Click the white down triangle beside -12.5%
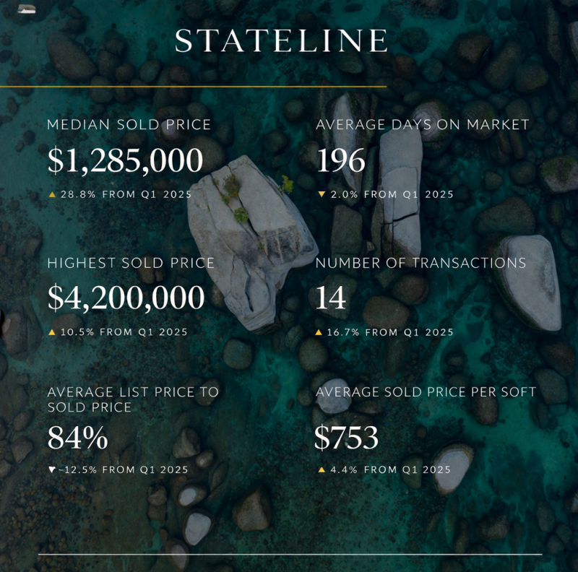Screen dimensions: 578x572 tap(52, 469)
